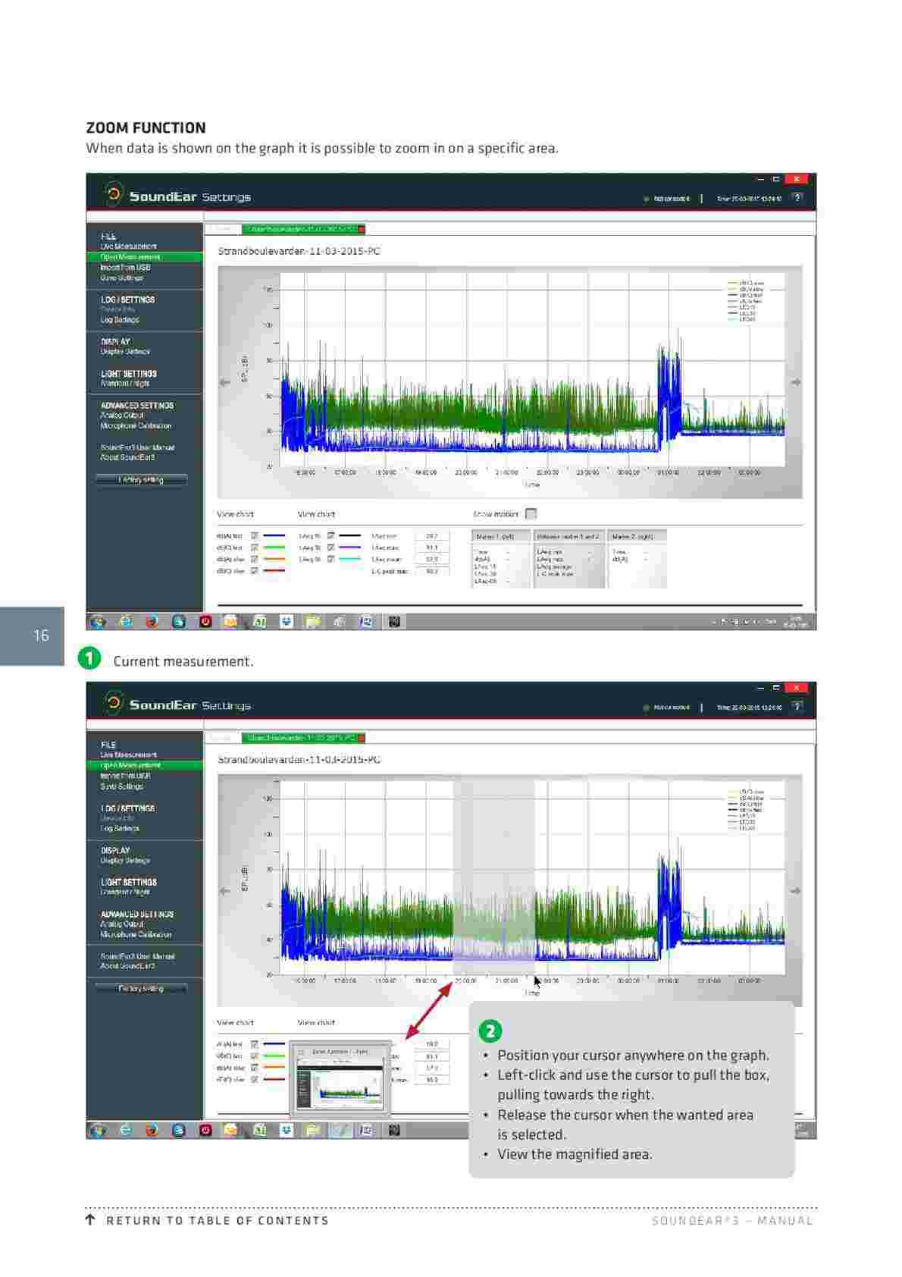The width and height of the screenshot is (902, 1277).
Task: Click Internet Explorer icon in top screenshot's taskbar
Action: (125, 622)
